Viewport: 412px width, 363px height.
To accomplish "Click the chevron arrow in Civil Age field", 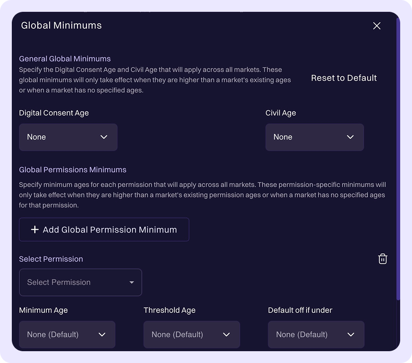I will click(x=350, y=137).
